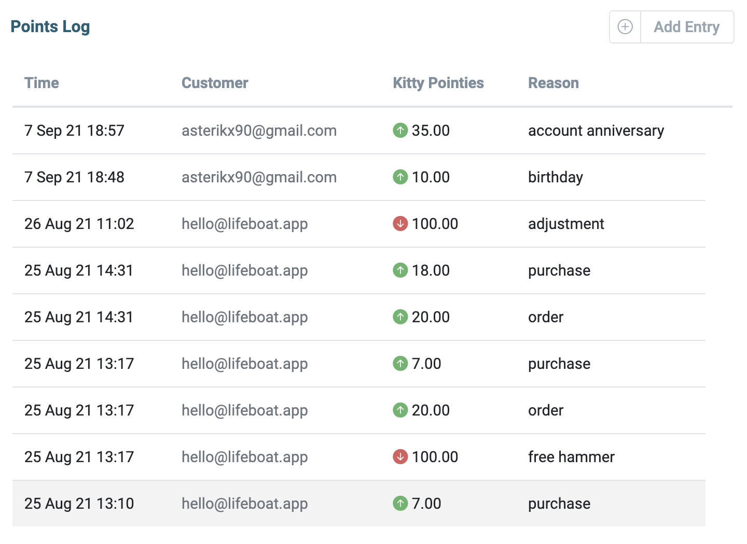Click the red down arrow in the free hammer row
This screenshot has width=747, height=544.
(400, 457)
